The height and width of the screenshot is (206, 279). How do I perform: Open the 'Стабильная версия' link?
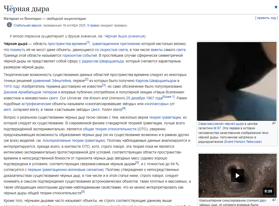[27, 25]
